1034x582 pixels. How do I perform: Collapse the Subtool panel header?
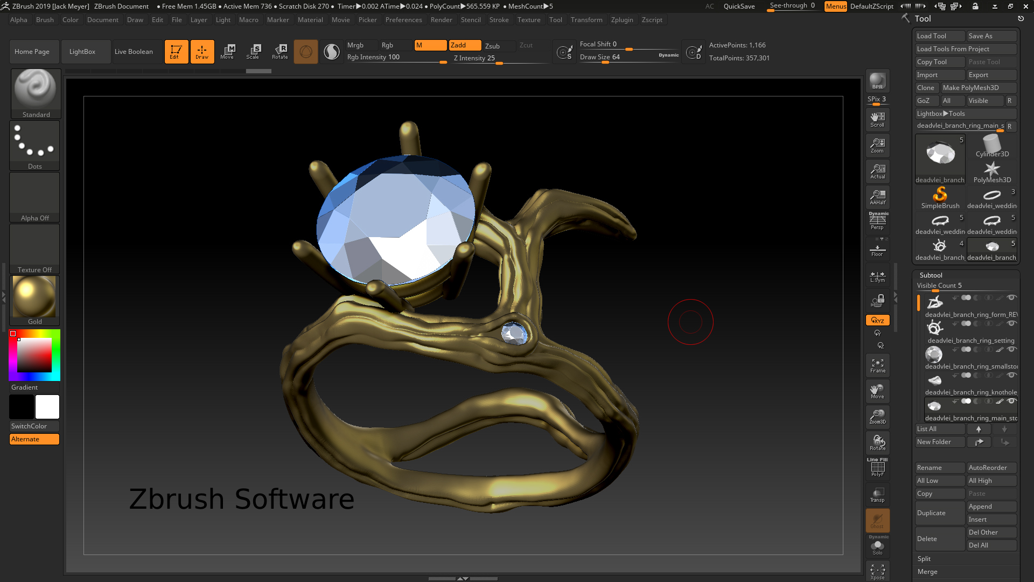(931, 275)
